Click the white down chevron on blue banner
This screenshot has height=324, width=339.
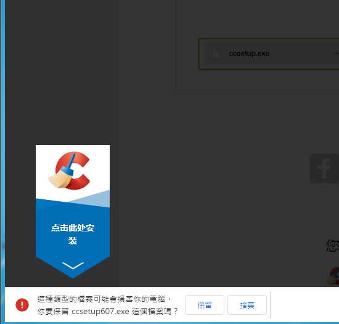[x=73, y=265]
